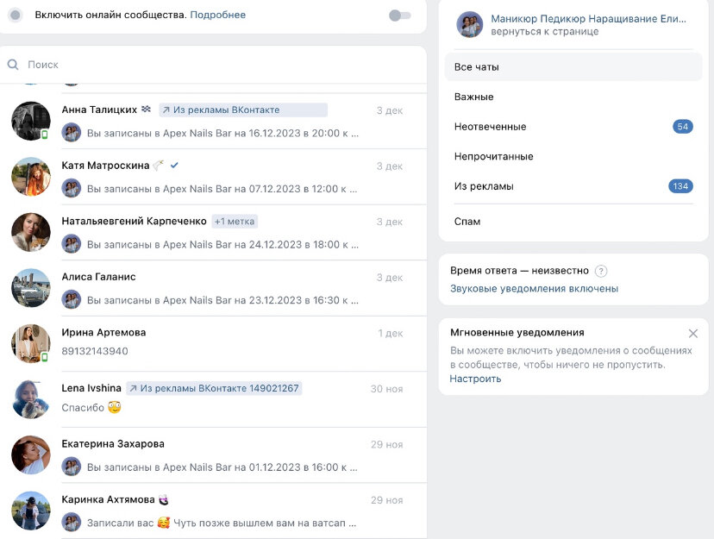Screen dimensions: 714x539
Task: Select the Все чаты filter
Action: 573,67
